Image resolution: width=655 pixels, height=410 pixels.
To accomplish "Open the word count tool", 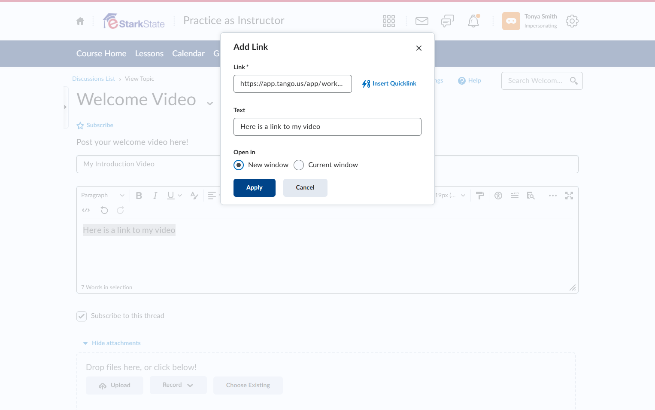I will (x=515, y=196).
